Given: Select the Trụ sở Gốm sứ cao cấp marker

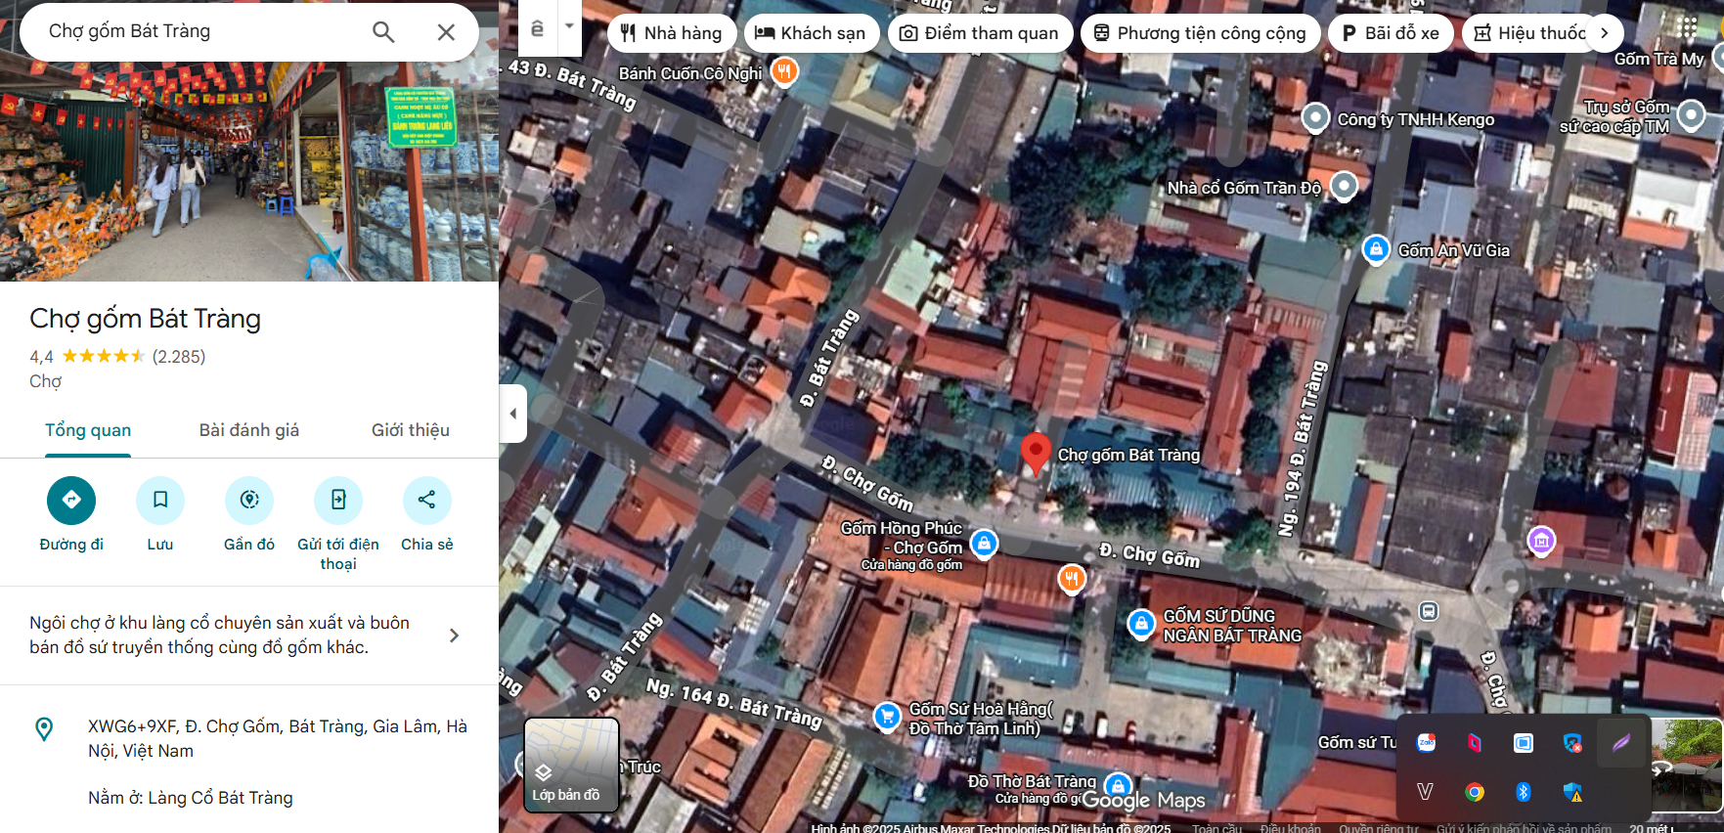Looking at the screenshot, I should pyautogui.click(x=1691, y=115).
